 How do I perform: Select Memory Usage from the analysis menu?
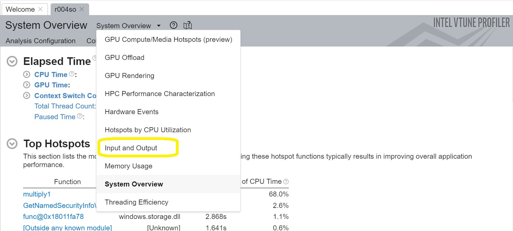pos(129,166)
